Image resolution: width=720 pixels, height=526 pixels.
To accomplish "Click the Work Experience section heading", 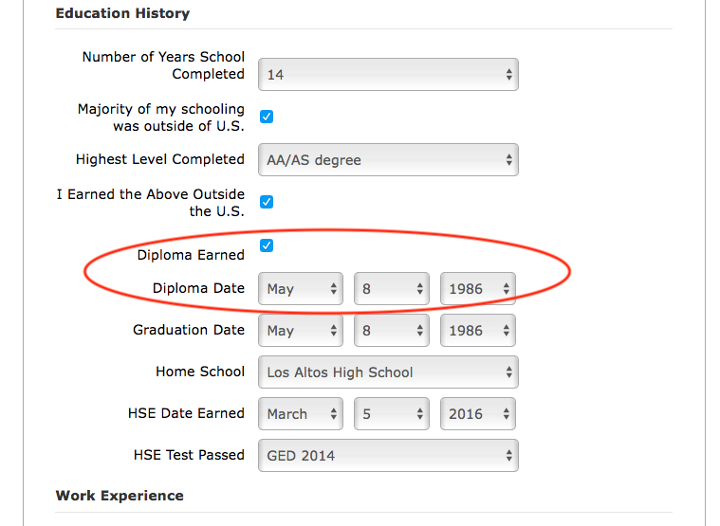I will click(x=120, y=496).
